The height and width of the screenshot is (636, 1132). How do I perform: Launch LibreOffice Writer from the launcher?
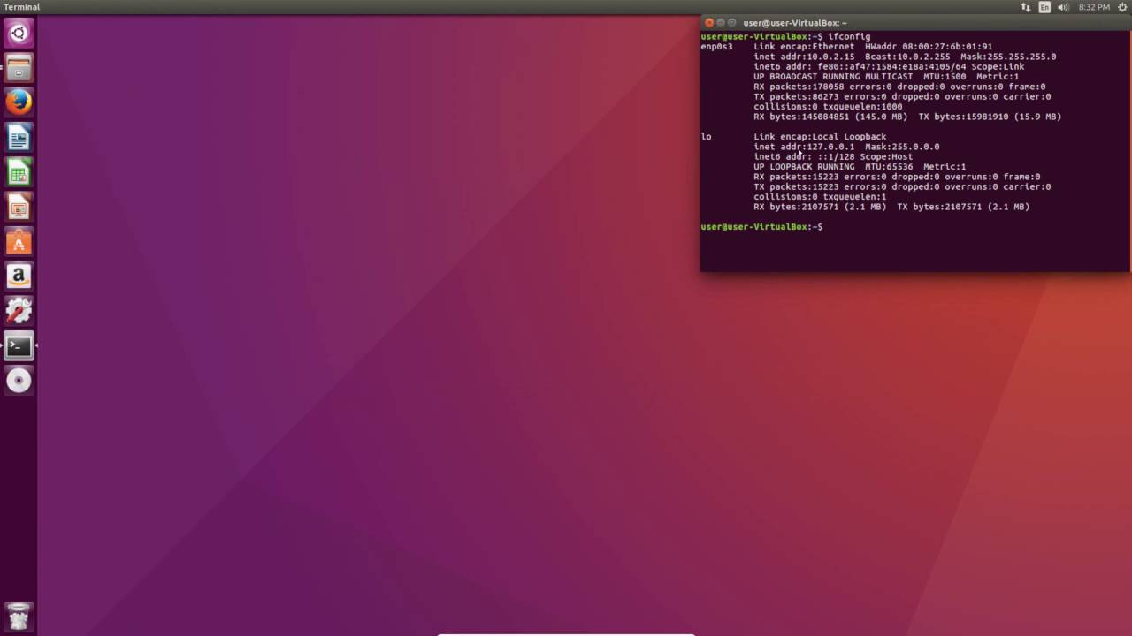tap(19, 138)
